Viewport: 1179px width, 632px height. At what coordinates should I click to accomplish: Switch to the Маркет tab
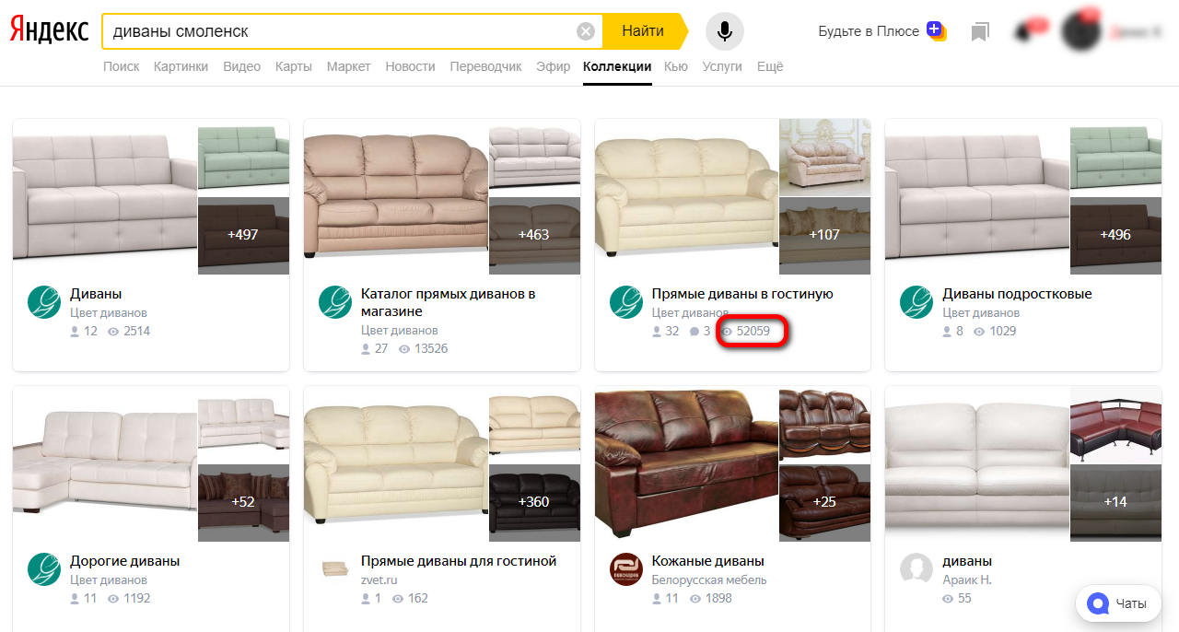coord(348,66)
